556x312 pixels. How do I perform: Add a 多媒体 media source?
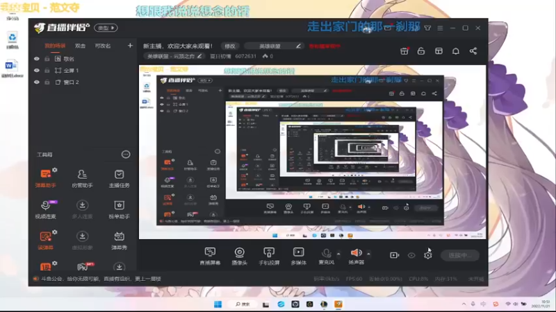pyautogui.click(x=299, y=256)
